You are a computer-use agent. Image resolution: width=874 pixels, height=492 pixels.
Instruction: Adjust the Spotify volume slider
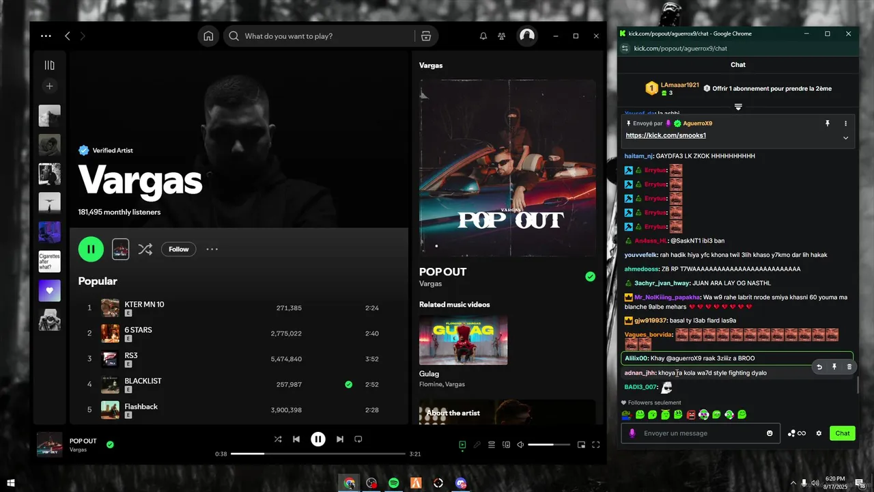[x=549, y=445]
